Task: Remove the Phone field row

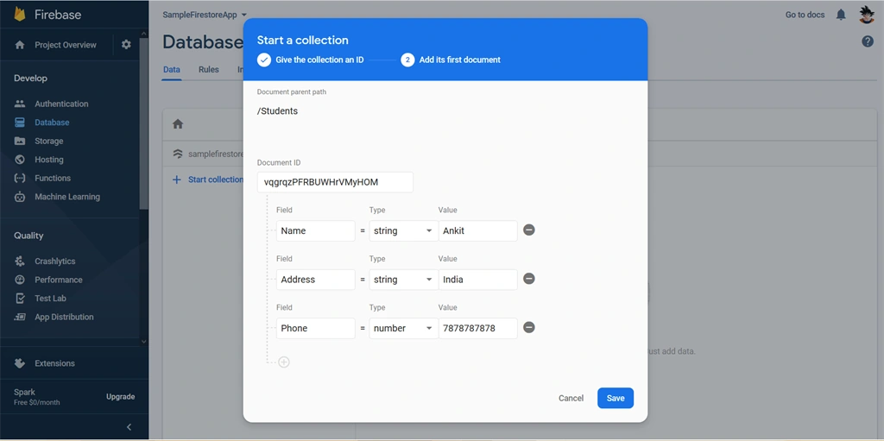Action: pos(529,328)
